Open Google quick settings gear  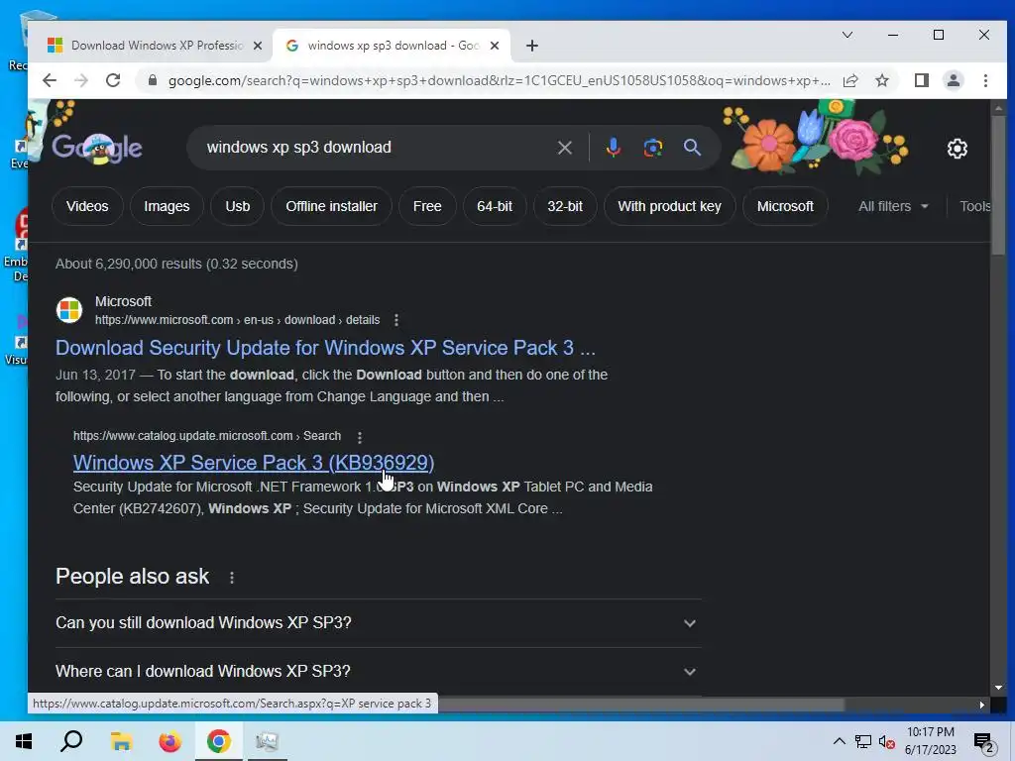(x=958, y=149)
